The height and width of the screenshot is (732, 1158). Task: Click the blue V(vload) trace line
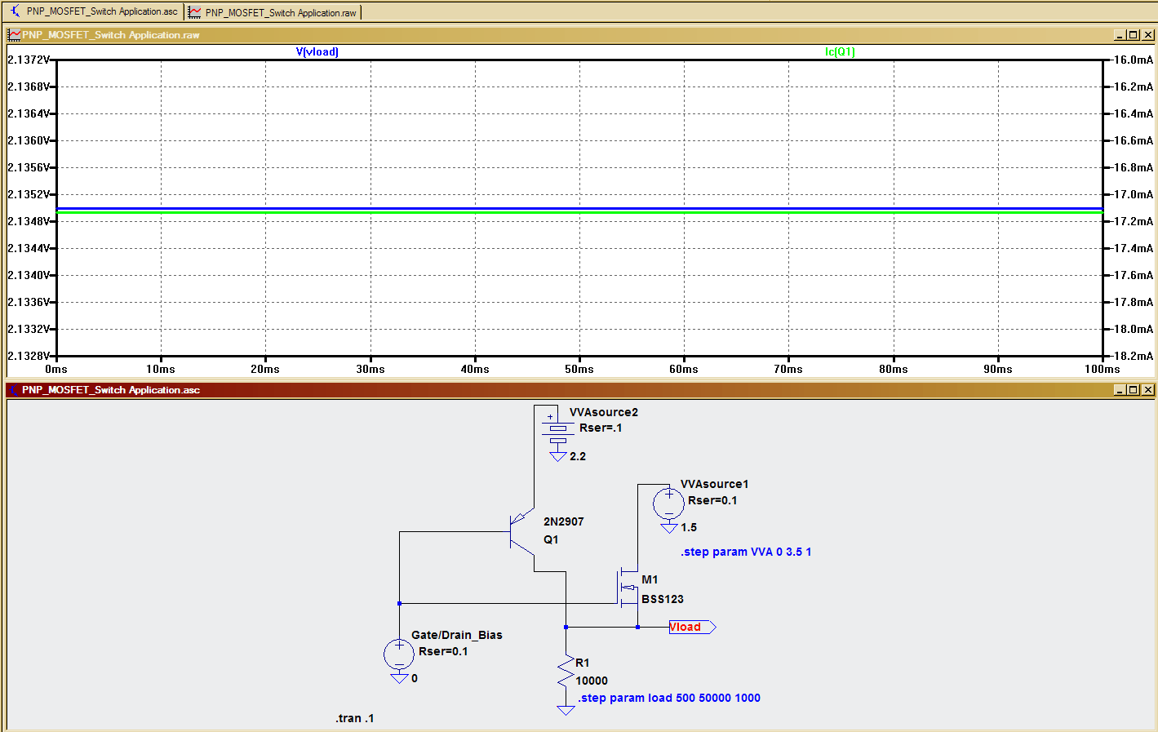coord(579,208)
